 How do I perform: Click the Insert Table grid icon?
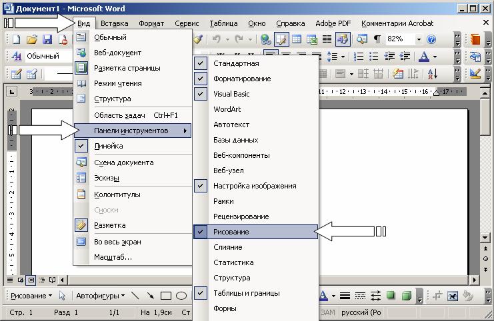point(297,39)
